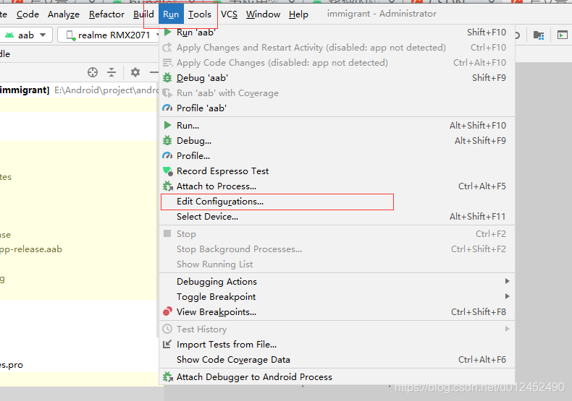Open the 'aab' run configuration dropdown
Screen dimensions: 572x401
pyautogui.click(x=25, y=35)
